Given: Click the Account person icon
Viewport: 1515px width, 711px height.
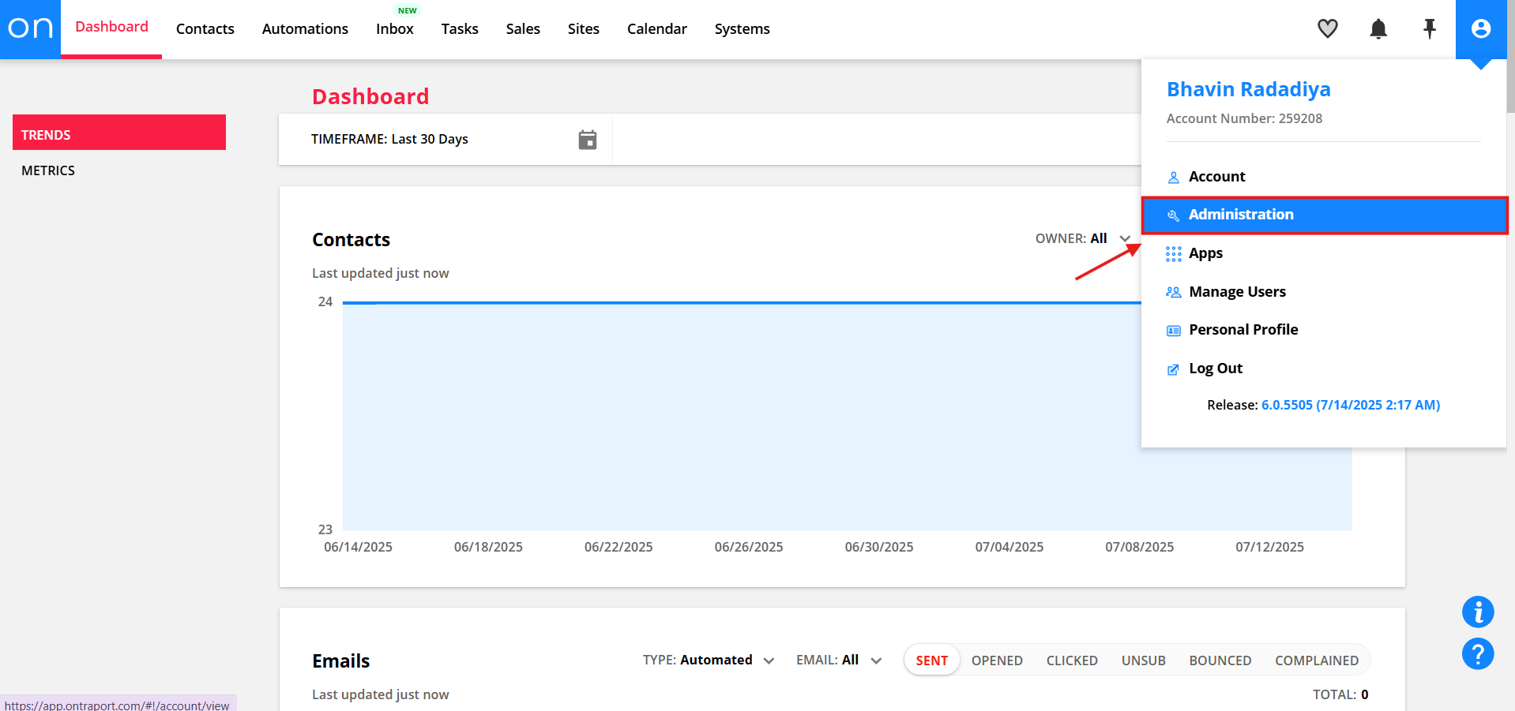Looking at the screenshot, I should click(x=1174, y=178).
